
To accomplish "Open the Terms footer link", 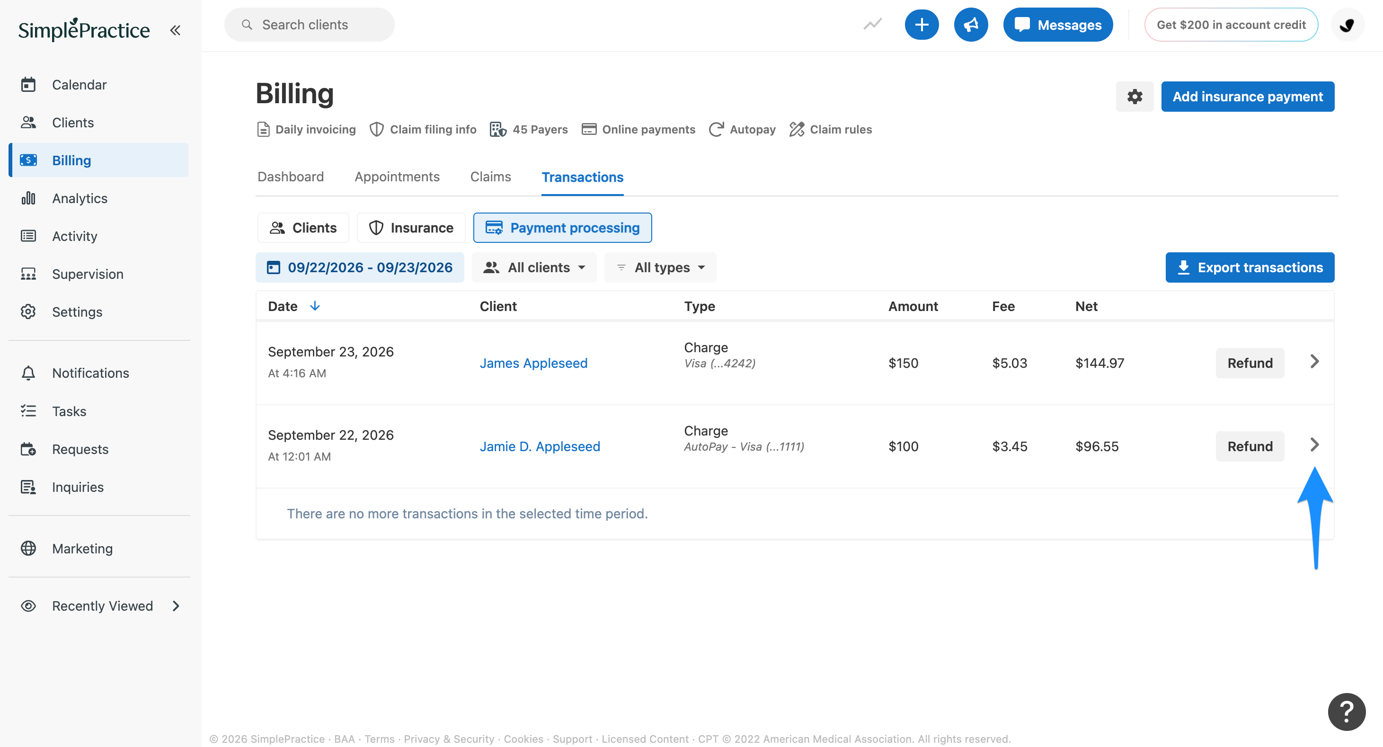I will coord(379,739).
